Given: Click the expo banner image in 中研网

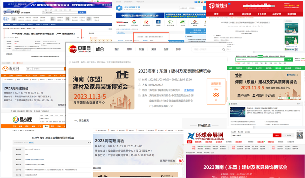Looking at the screenshot, I should pyautogui.click(x=101, y=89).
